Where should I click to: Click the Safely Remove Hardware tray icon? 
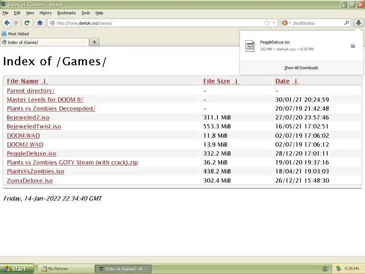tap(339, 269)
